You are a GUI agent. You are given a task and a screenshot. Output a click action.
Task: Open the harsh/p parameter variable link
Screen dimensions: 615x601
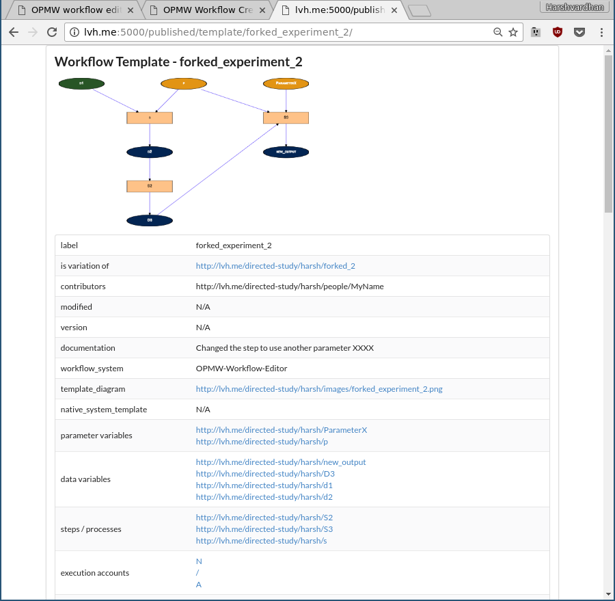click(262, 442)
